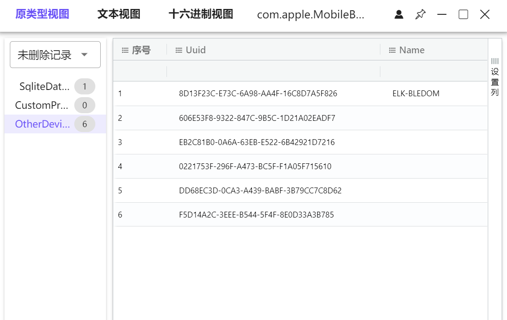507x320 pixels.
Task: Switch to 文本视图 tab
Action: tap(119, 14)
